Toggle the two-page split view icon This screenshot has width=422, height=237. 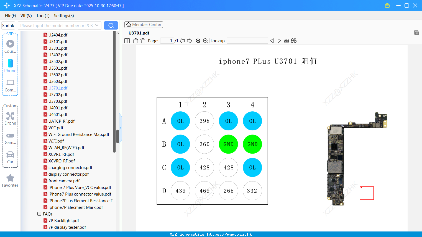point(127,41)
